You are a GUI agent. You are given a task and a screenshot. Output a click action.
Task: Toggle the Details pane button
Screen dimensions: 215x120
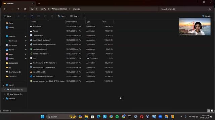point(206,16)
